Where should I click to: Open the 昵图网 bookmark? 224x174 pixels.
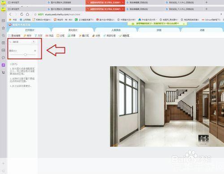click(169, 20)
